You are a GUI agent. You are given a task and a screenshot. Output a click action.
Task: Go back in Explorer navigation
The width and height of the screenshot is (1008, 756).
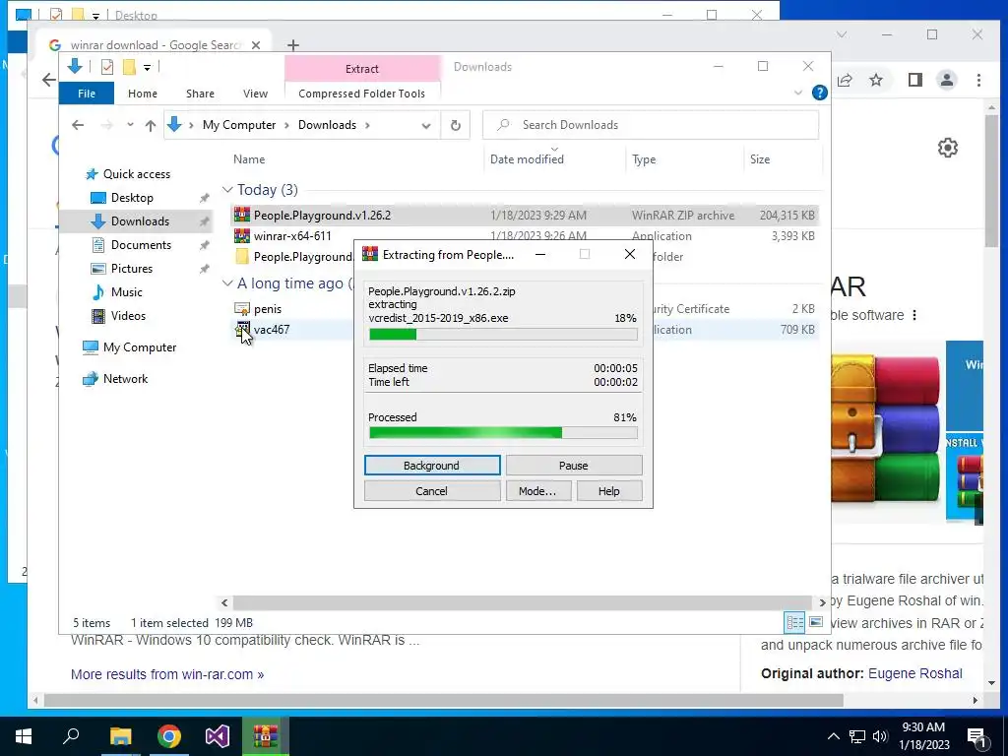[x=78, y=125]
